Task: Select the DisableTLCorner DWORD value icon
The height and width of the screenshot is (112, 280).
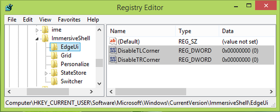Action: click(x=113, y=51)
